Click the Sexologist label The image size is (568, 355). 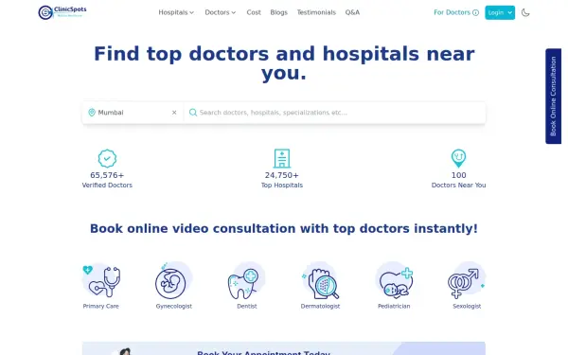click(467, 306)
